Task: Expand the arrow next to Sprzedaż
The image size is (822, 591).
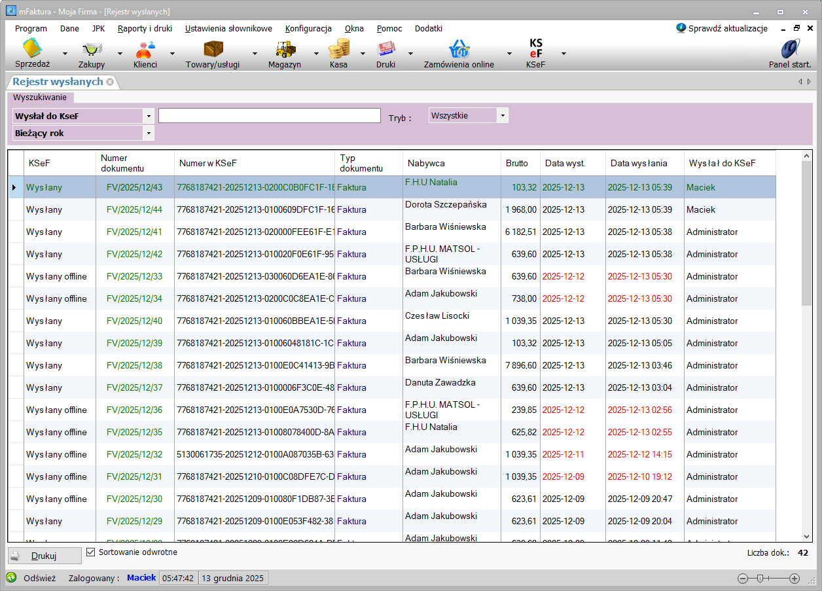Action: click(x=65, y=54)
